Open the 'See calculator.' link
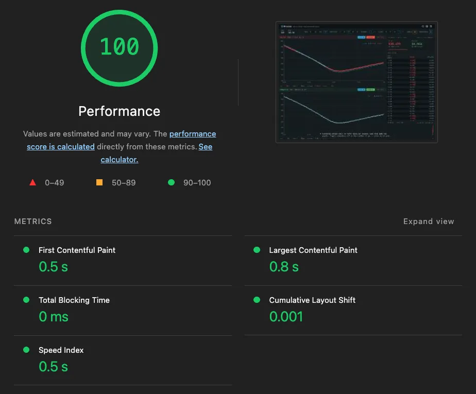This screenshot has height=394, width=476. point(156,153)
